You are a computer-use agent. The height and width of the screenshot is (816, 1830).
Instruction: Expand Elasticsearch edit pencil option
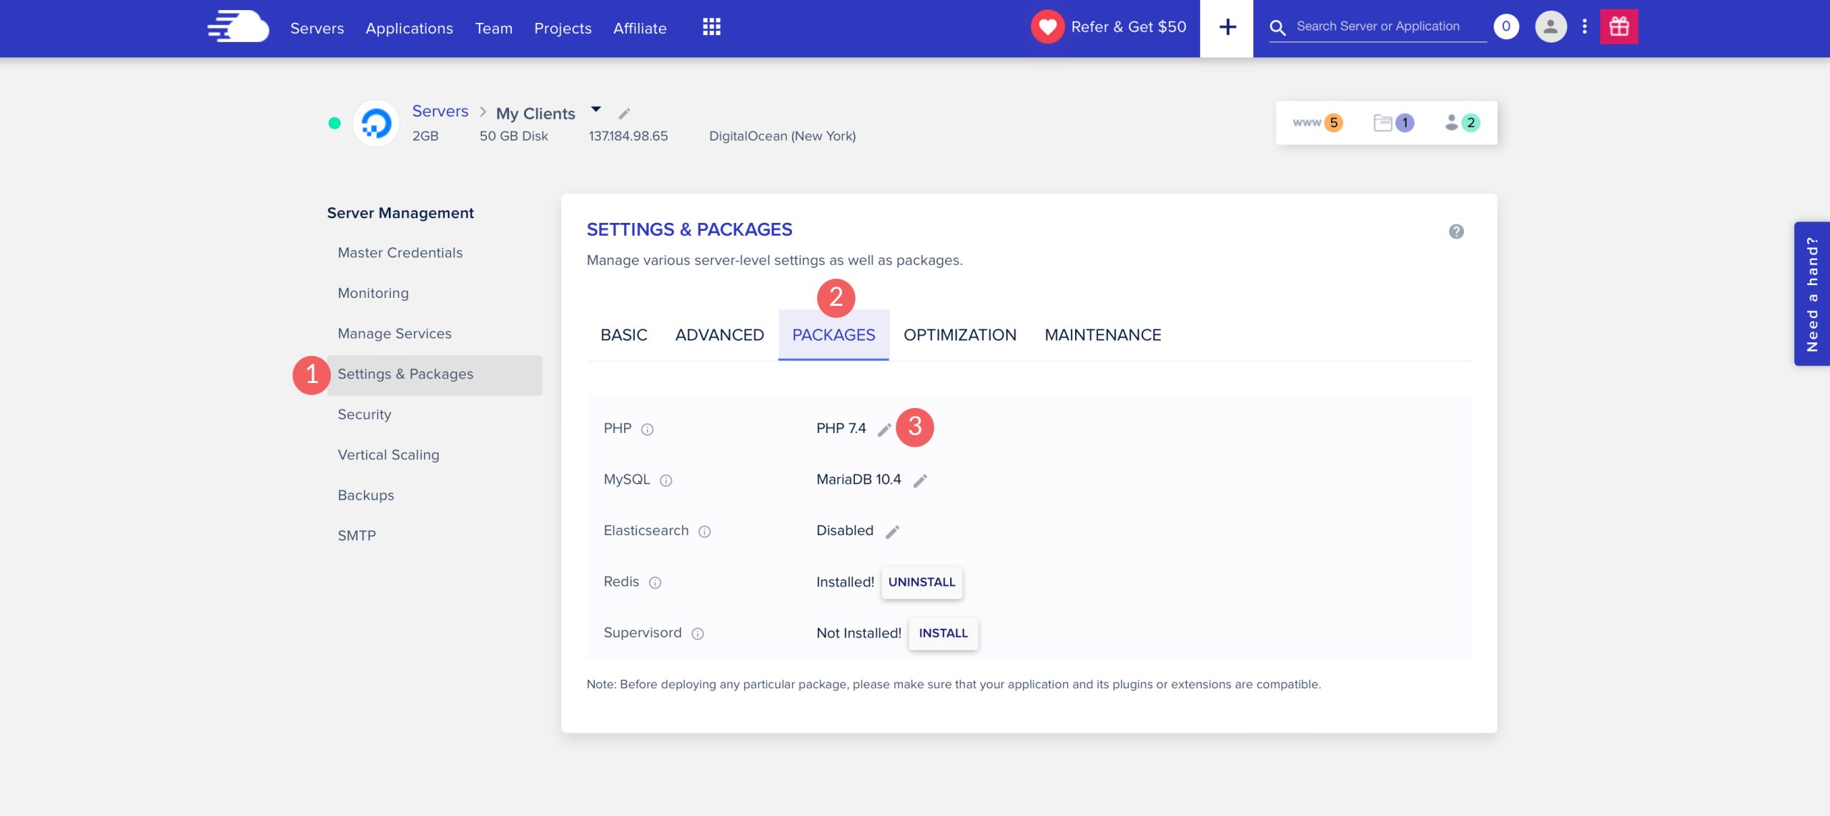[x=891, y=531]
